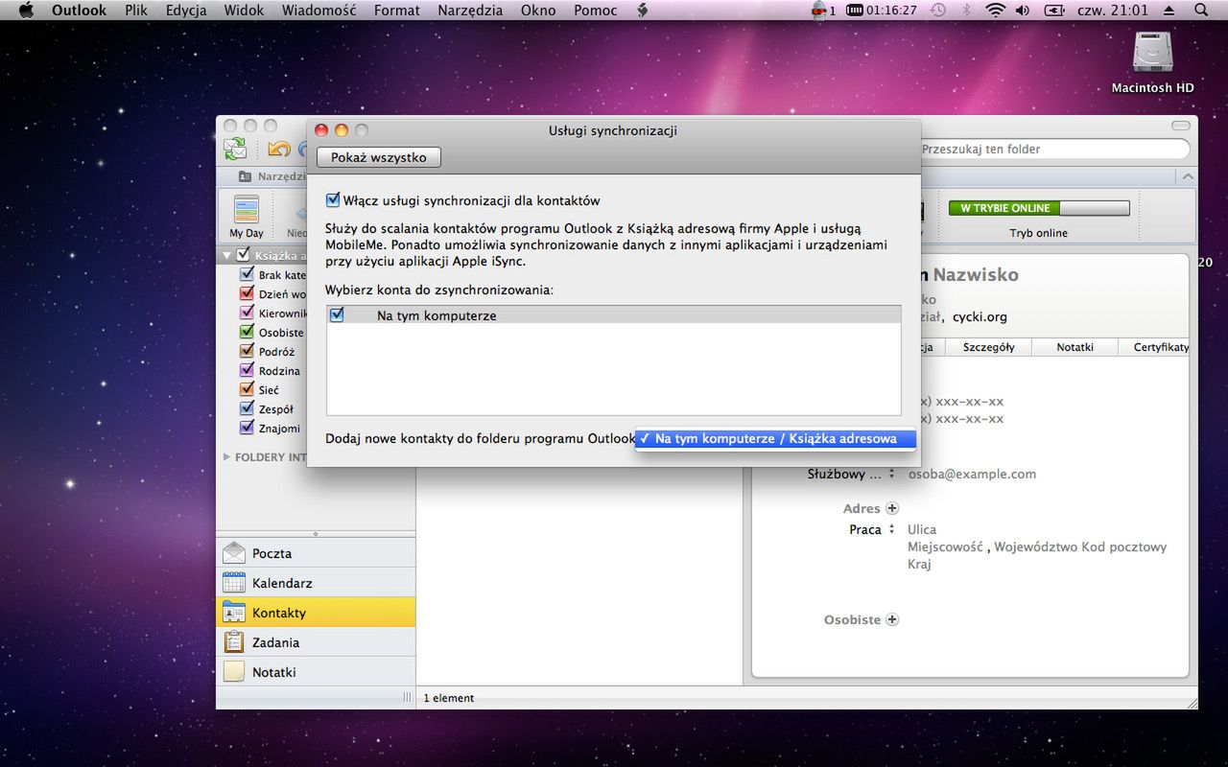
Task: Uncheck the Znajomi category checkbox
Action: point(247,429)
